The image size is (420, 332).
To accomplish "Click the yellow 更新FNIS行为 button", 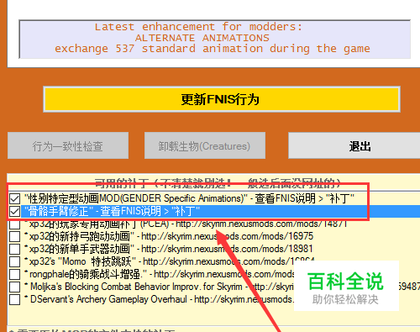I will click(222, 99).
